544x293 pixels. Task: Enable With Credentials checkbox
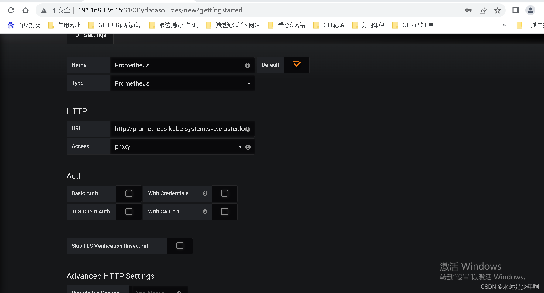(224, 193)
